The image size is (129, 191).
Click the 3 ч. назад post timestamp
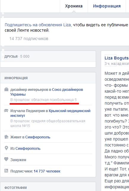(x=113, y=64)
